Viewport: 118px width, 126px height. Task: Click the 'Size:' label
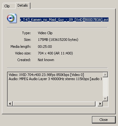click(x=27, y=40)
